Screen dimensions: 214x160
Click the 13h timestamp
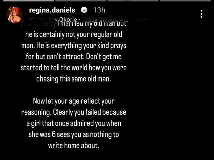pos(99,10)
